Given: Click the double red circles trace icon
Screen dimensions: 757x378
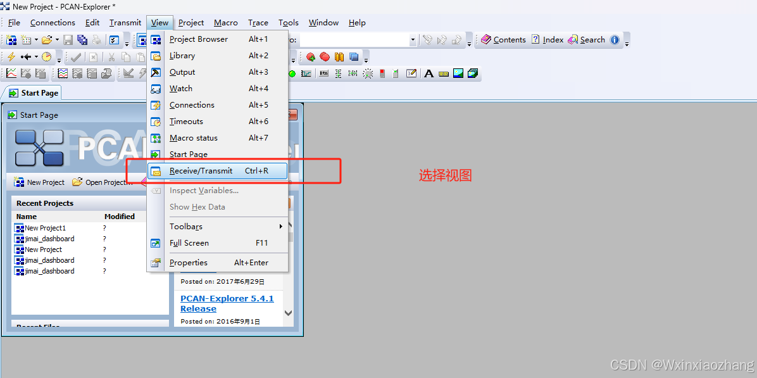Looking at the screenshot, I should coord(325,57).
